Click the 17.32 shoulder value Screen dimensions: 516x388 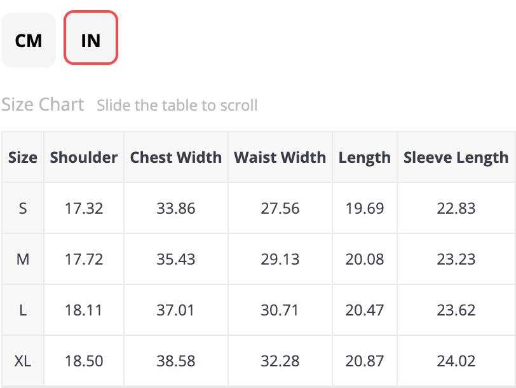(x=84, y=208)
